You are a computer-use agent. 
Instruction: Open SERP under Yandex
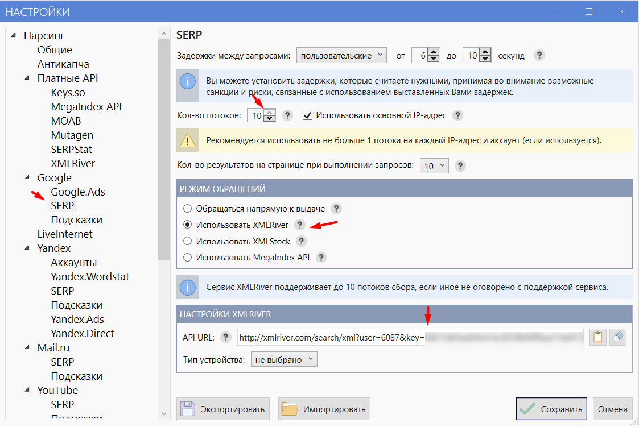tap(63, 291)
